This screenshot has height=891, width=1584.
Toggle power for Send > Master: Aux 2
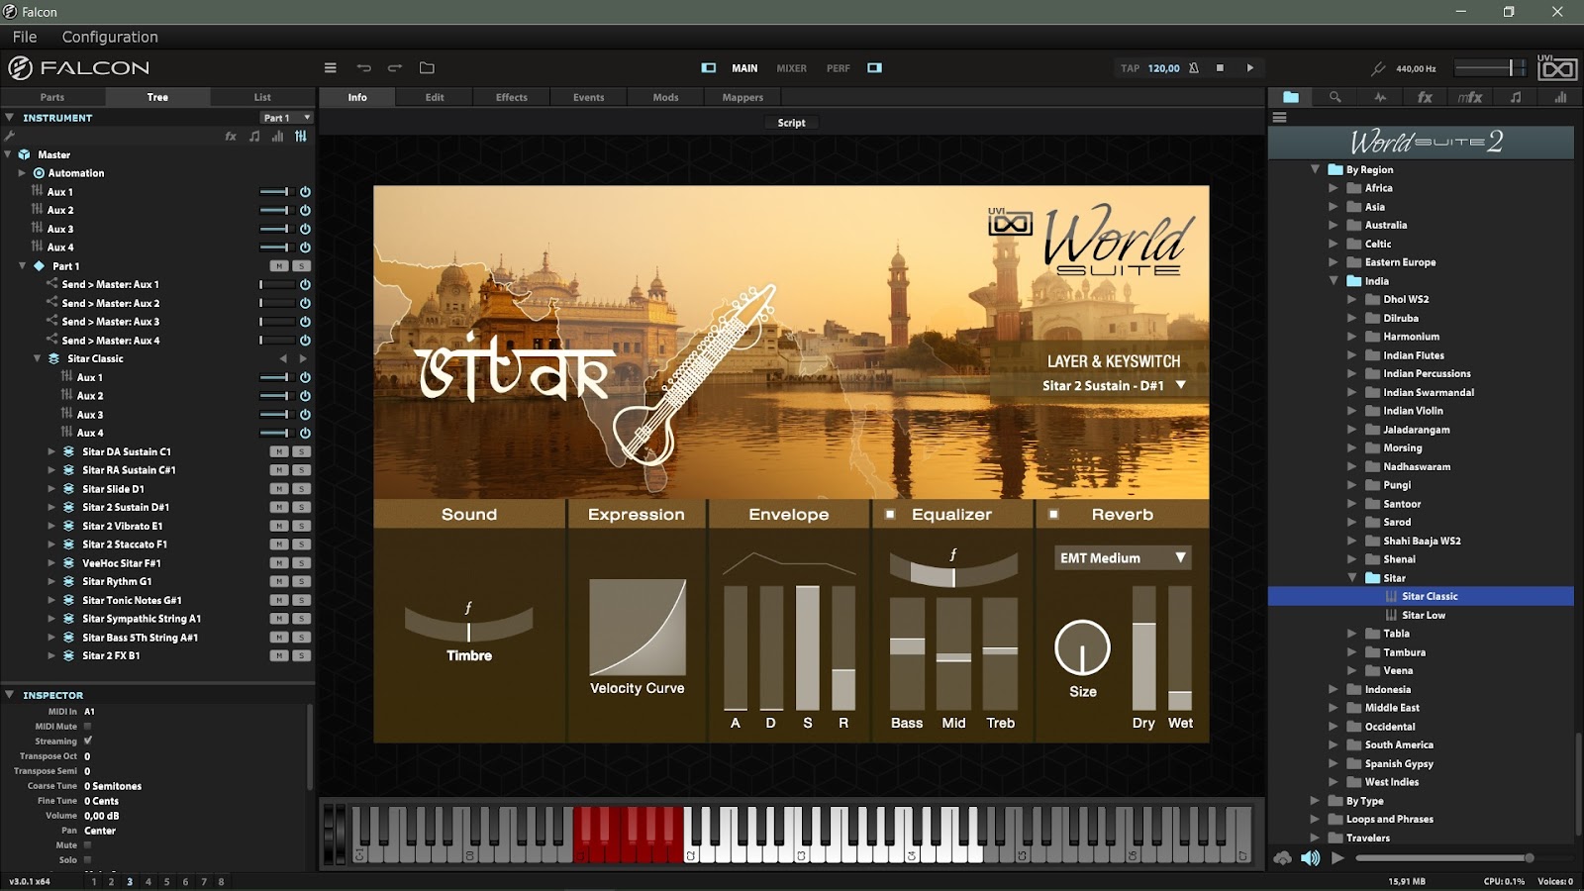pos(305,303)
